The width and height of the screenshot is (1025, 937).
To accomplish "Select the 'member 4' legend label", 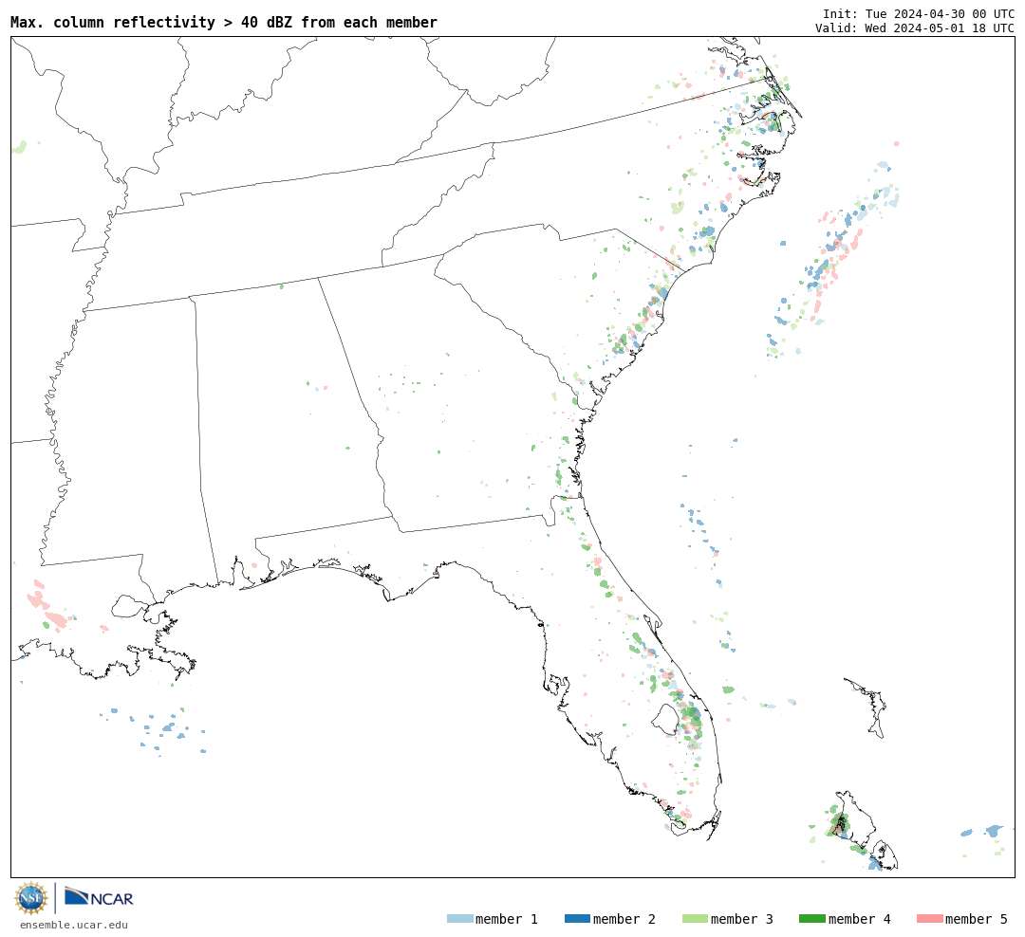I will coord(859,919).
